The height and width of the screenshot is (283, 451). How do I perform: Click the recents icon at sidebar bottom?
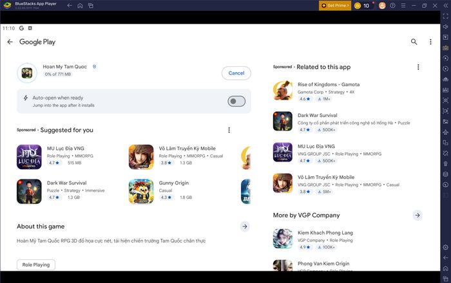coord(446,278)
